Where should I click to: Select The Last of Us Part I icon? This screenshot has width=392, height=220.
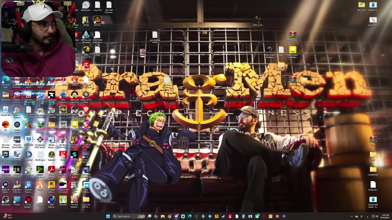[86, 141]
